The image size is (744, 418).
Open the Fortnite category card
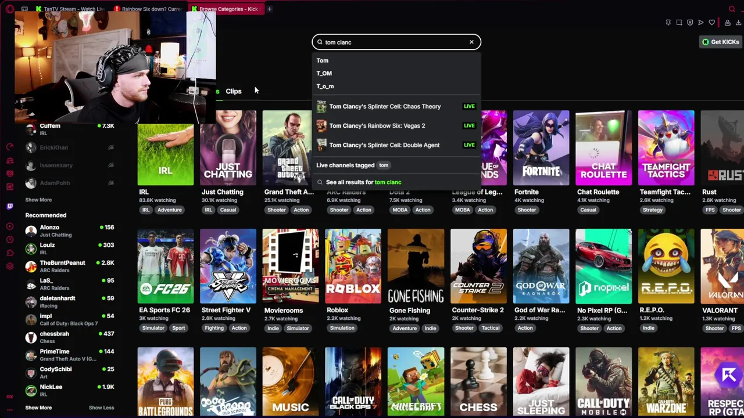point(541,149)
